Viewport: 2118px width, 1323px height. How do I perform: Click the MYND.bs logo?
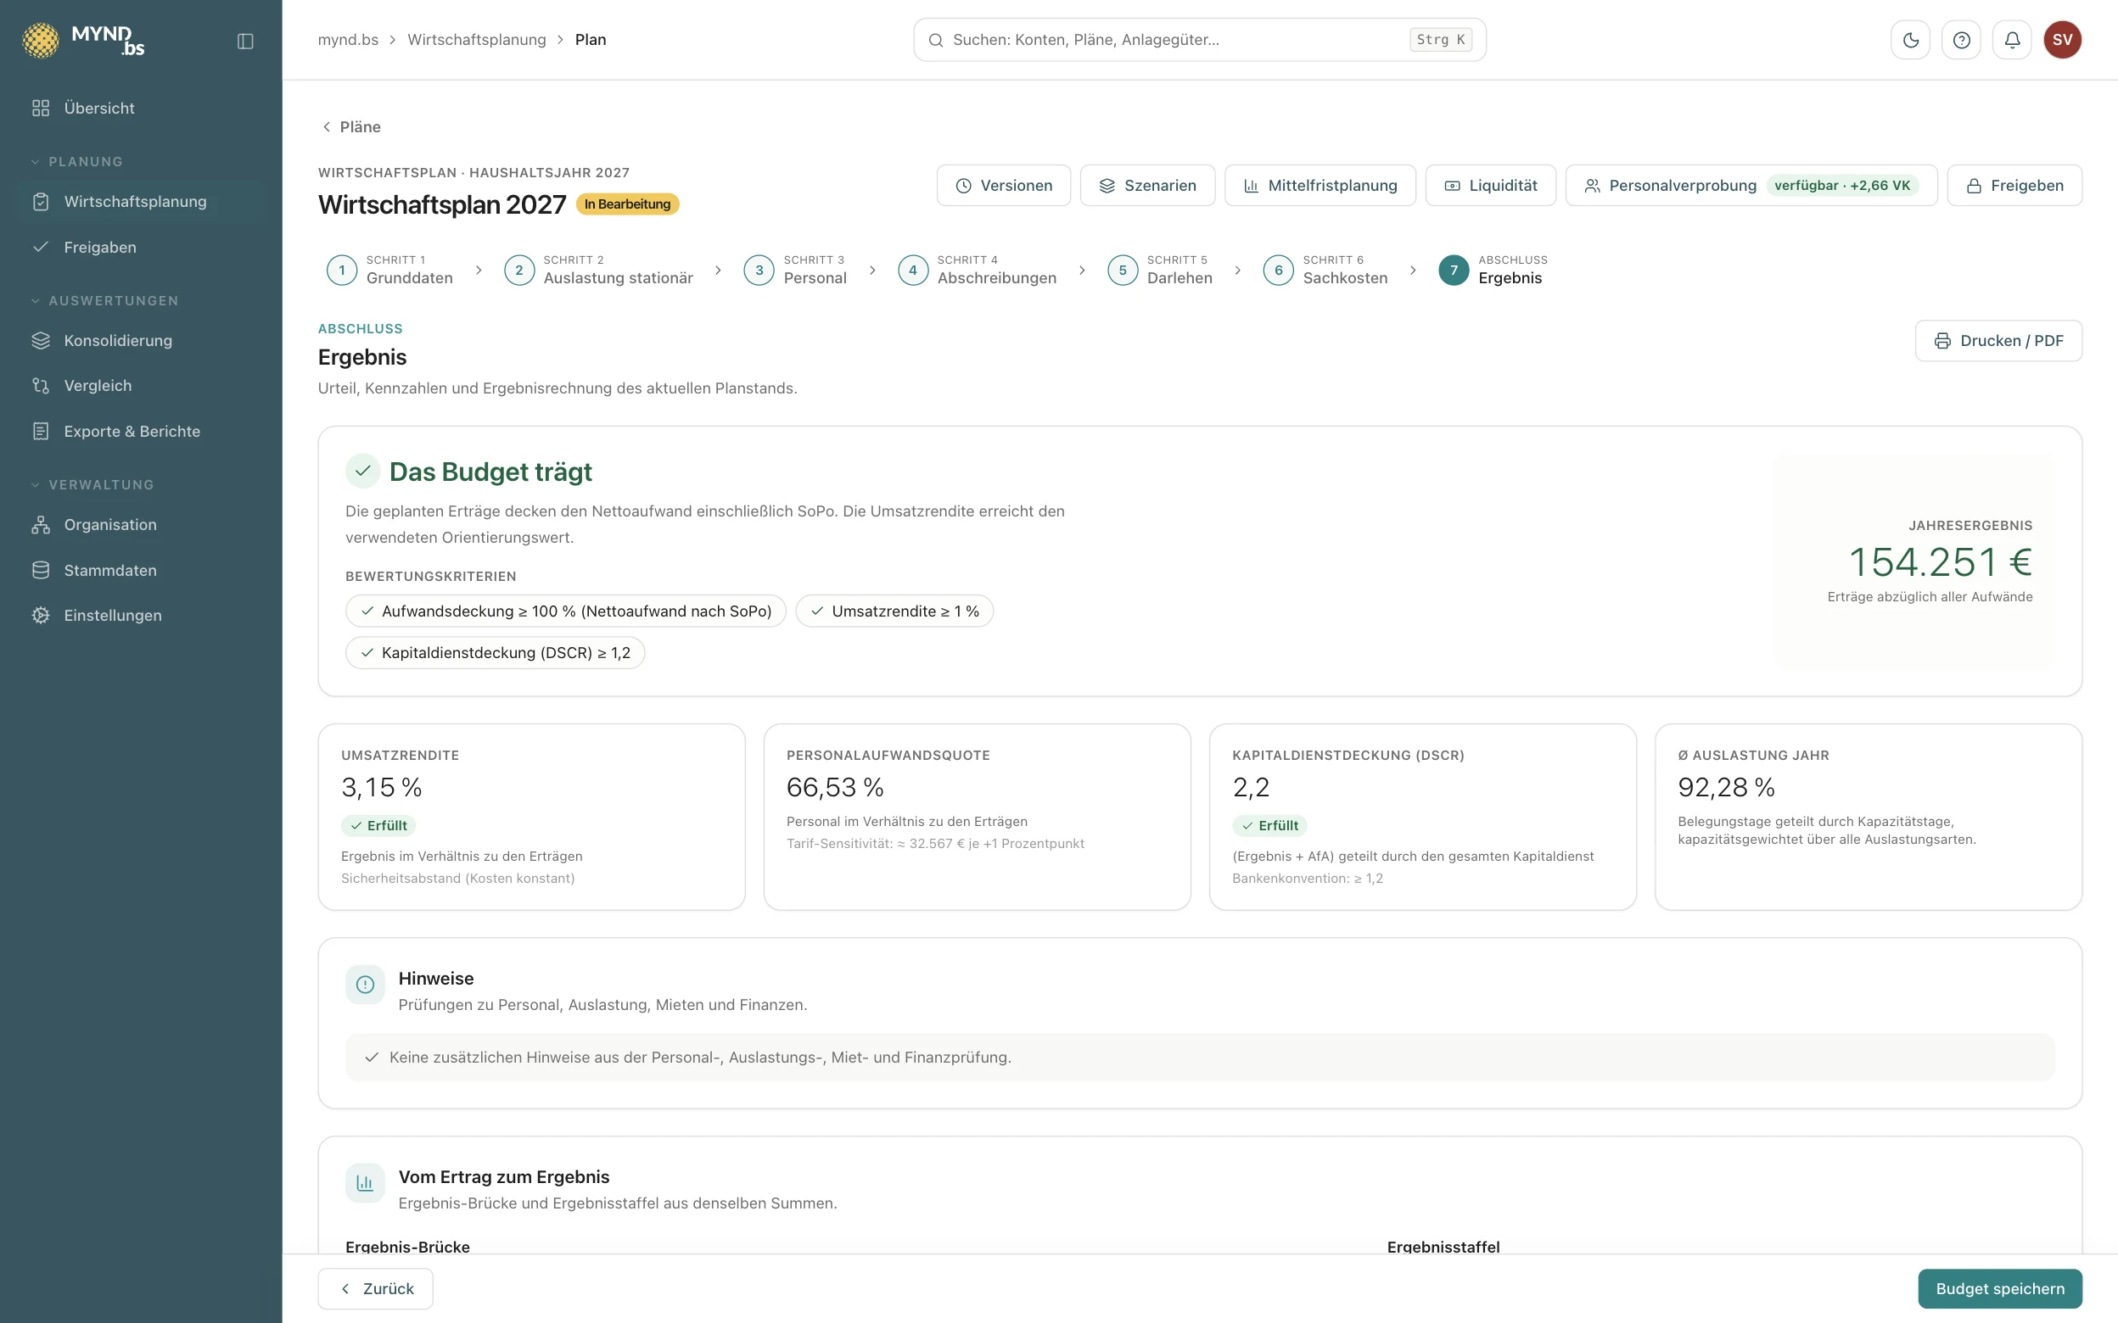pyautogui.click(x=83, y=40)
